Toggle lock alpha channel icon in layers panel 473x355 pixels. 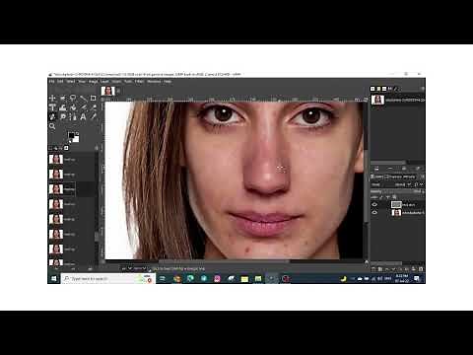(394, 197)
